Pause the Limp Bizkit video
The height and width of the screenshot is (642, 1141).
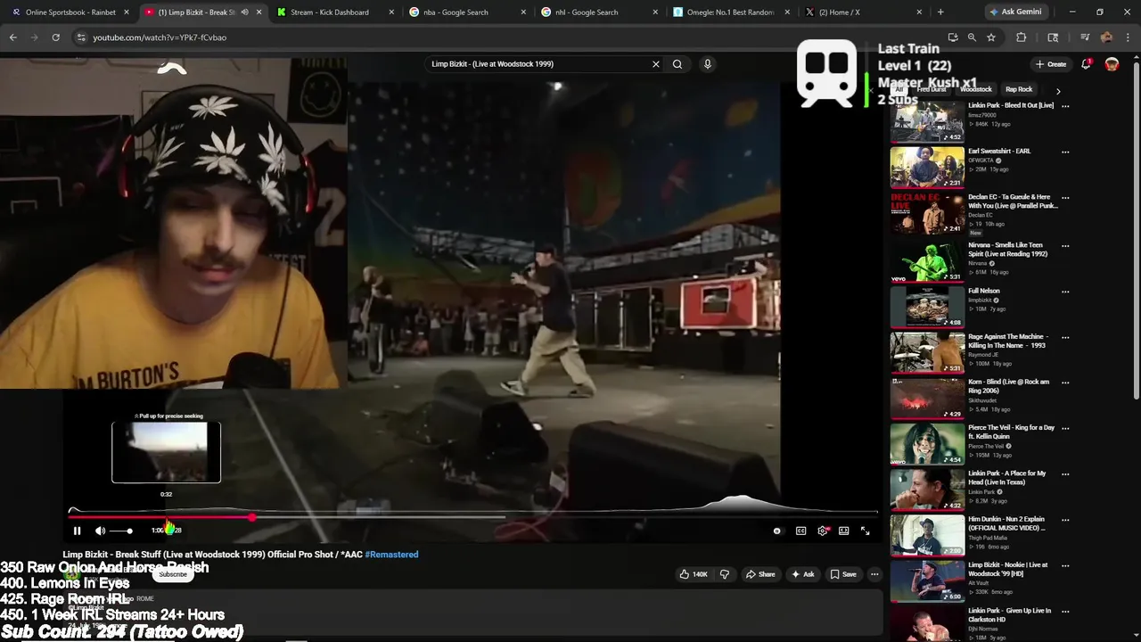coord(77,531)
